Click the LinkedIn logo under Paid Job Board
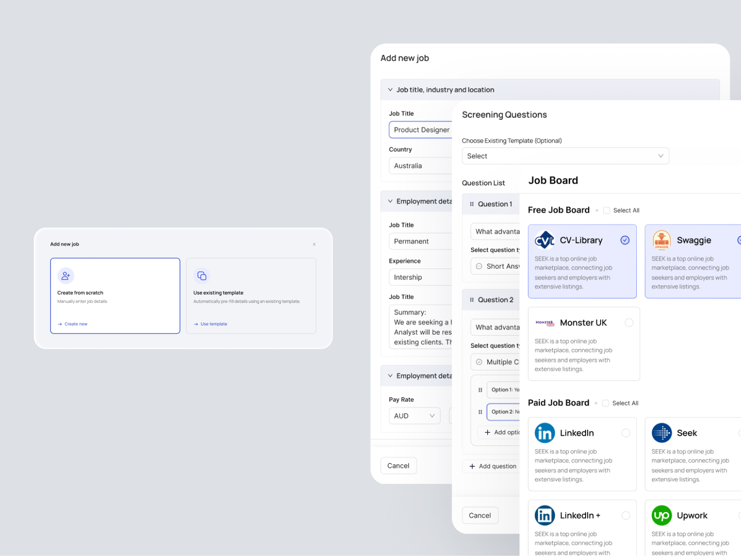This screenshot has height=556, width=741. point(545,433)
